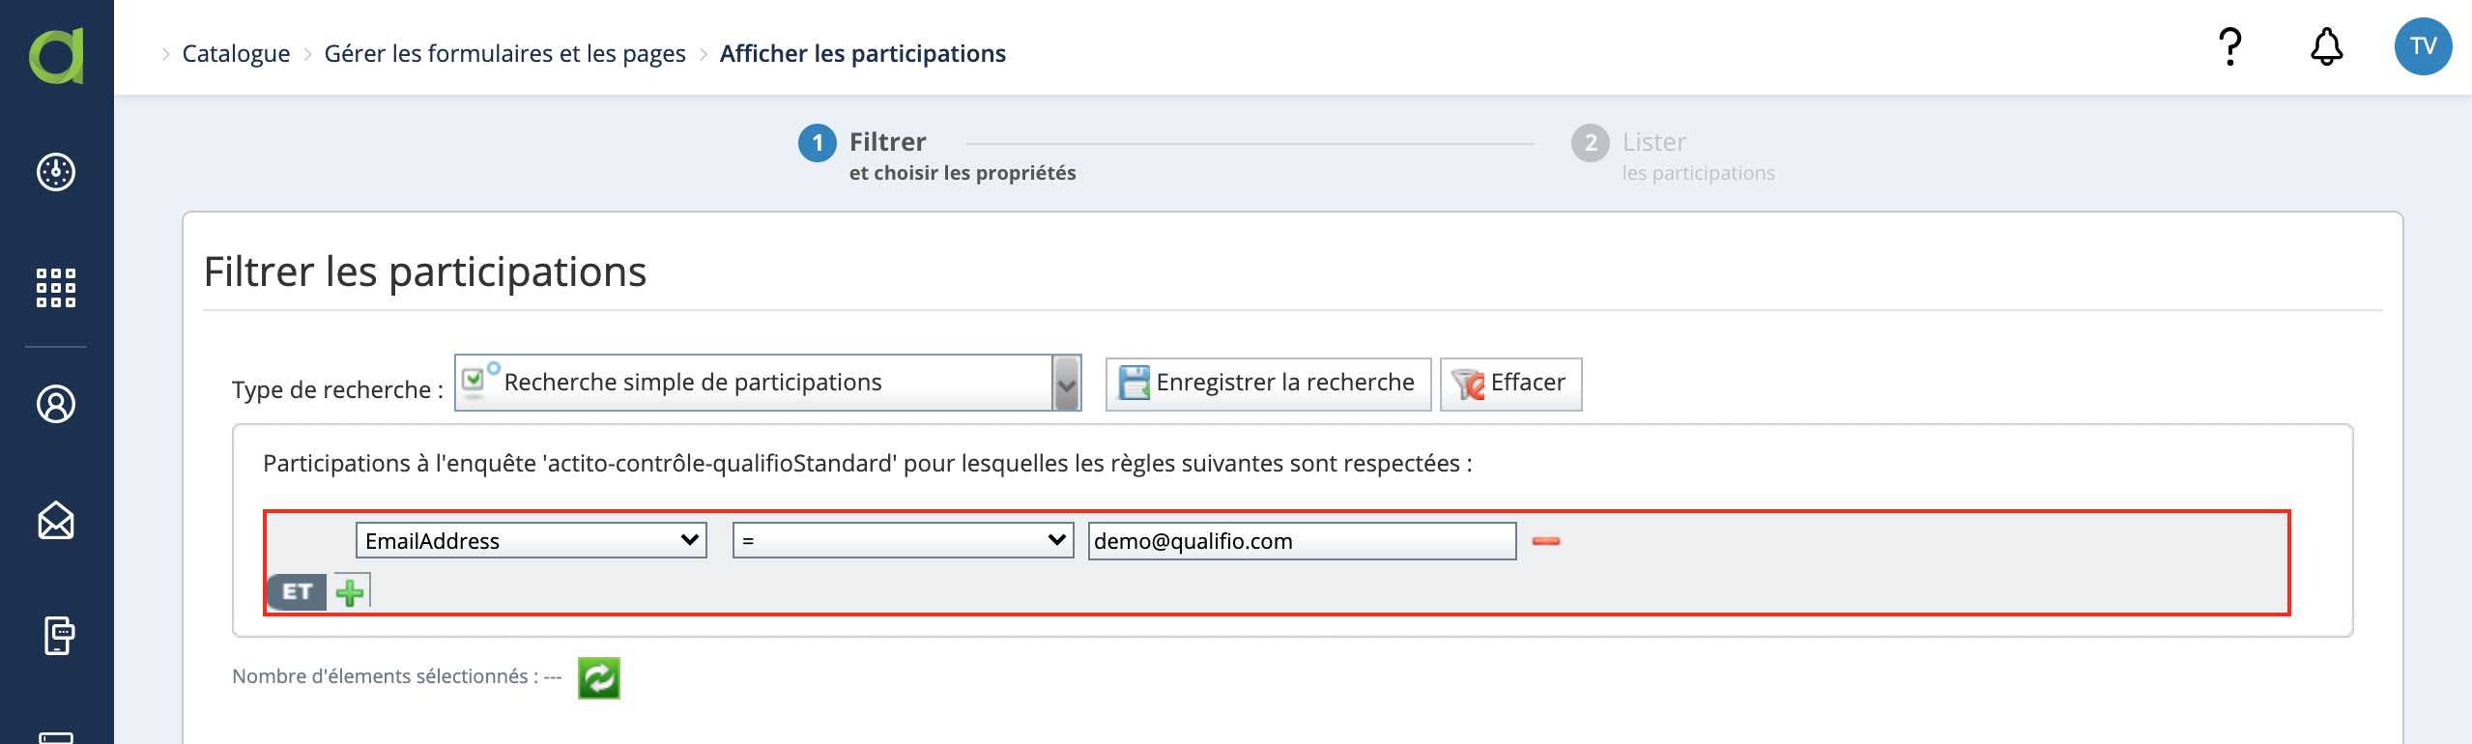
Task: Remove the EmailAddress rule with red minus
Action: pos(1546,541)
